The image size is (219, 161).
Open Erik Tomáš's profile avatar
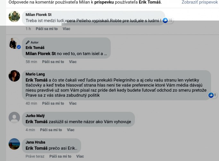tap(14, 43)
